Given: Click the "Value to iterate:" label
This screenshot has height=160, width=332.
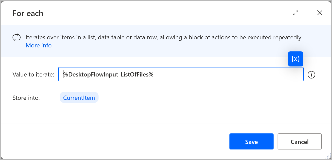Looking at the screenshot, I should point(33,74).
